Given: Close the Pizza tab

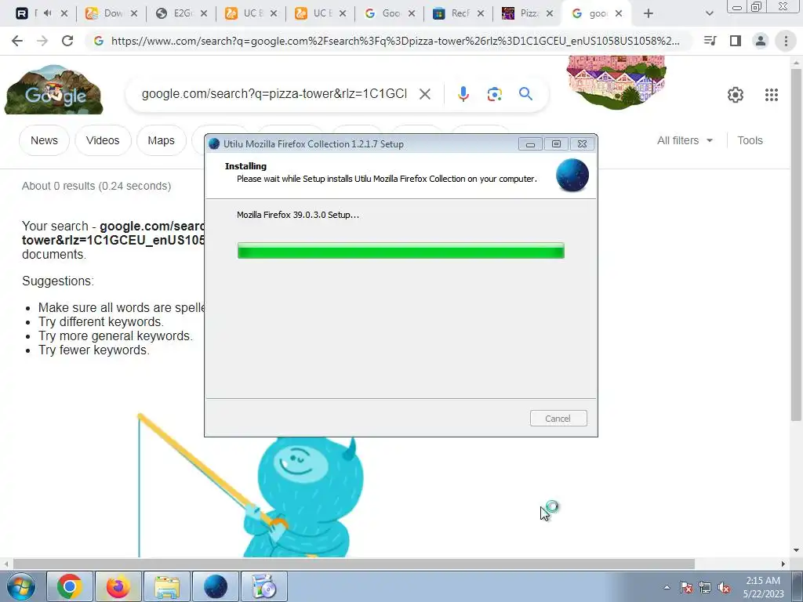Looking at the screenshot, I should (x=550, y=14).
